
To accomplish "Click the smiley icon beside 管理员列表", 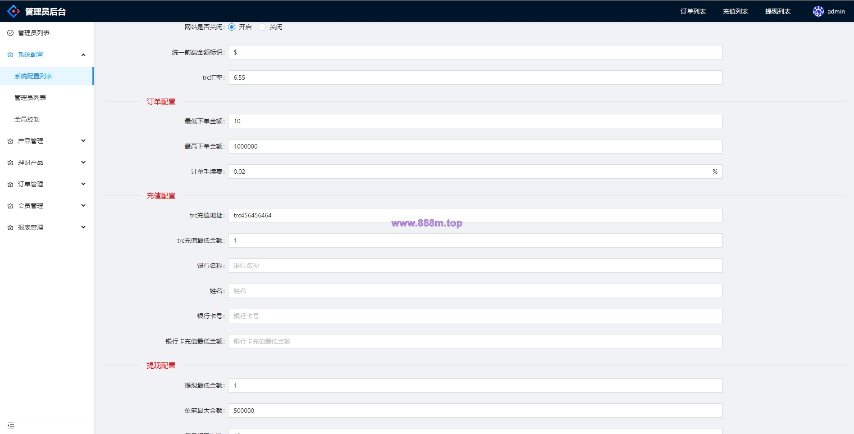I will pyautogui.click(x=10, y=33).
